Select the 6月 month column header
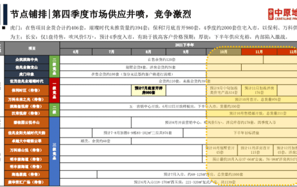 coord(76,52)
